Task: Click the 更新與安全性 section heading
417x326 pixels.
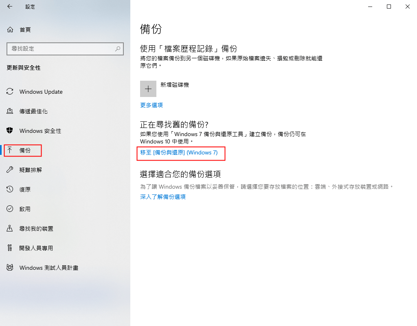Action: coord(24,68)
